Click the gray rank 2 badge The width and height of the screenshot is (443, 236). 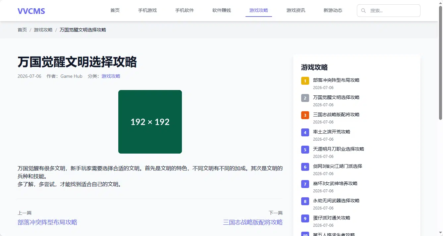pyautogui.click(x=305, y=98)
